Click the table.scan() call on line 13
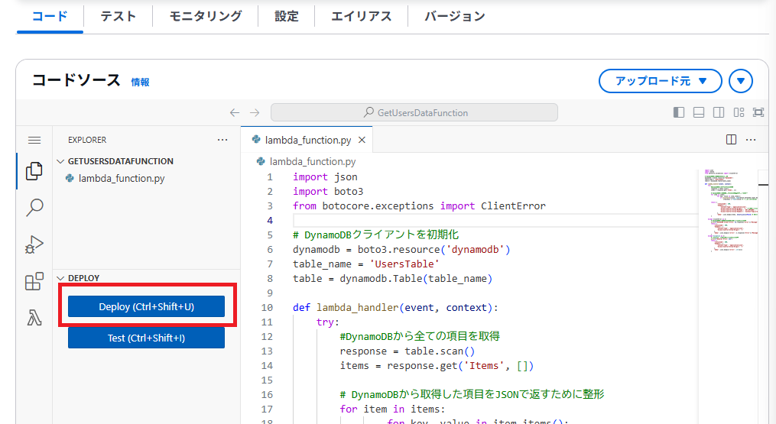Viewport: 776px width, 424px height. tap(440, 351)
